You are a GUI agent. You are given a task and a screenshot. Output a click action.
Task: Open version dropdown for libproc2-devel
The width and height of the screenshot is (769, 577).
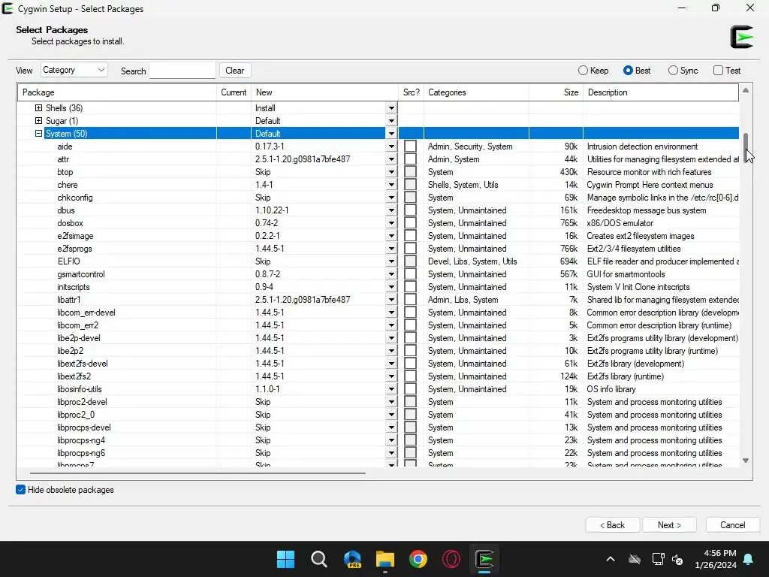click(x=391, y=402)
